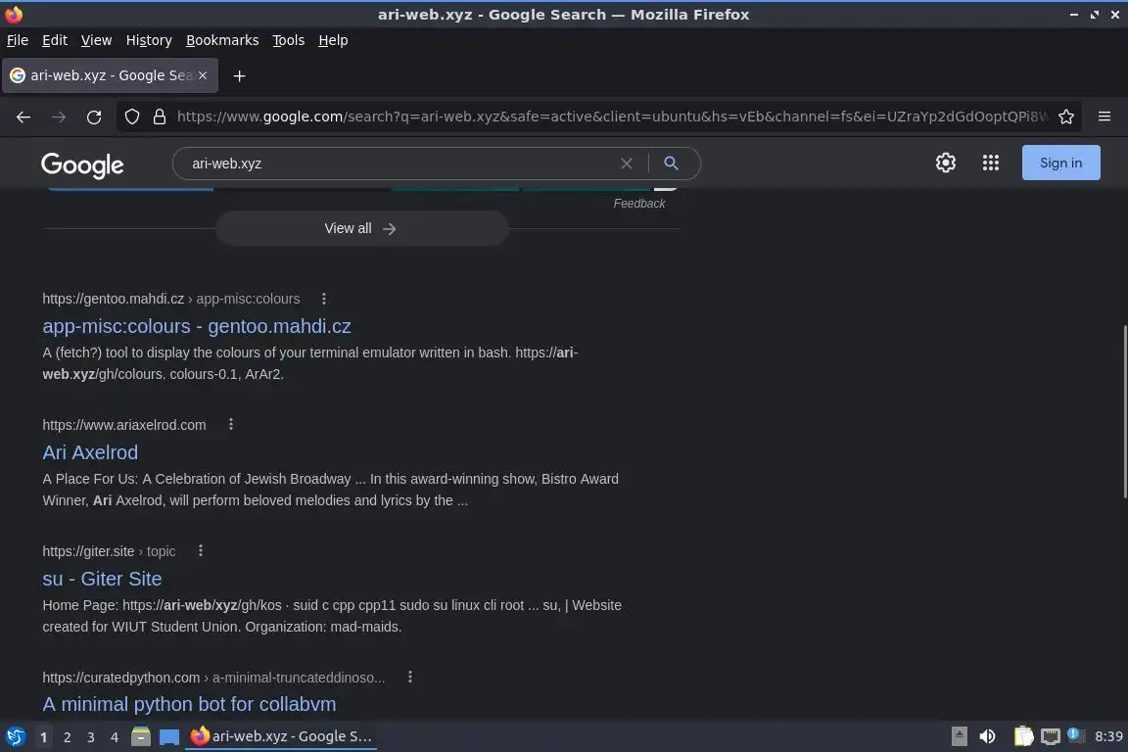This screenshot has width=1128, height=752.
Task: Open Google apps grid
Action: (x=991, y=163)
